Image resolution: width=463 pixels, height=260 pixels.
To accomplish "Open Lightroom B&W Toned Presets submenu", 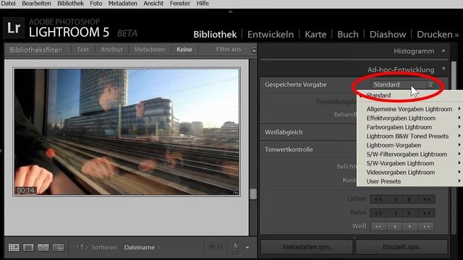I will 410,136.
